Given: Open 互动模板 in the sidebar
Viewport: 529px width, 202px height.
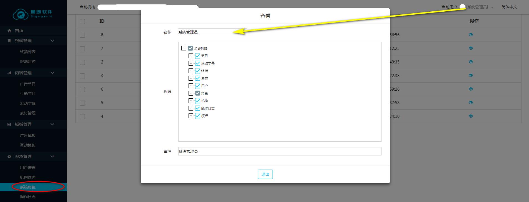Looking at the screenshot, I should tap(28, 145).
